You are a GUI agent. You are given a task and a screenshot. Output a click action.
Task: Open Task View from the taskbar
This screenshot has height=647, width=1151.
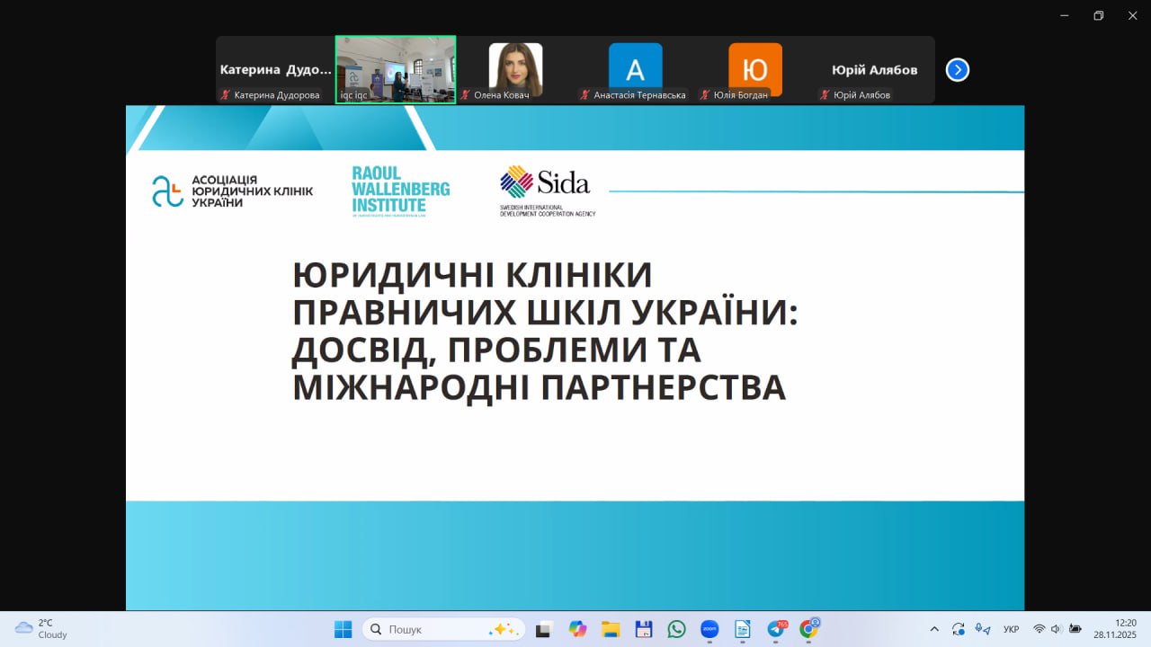[x=543, y=629]
